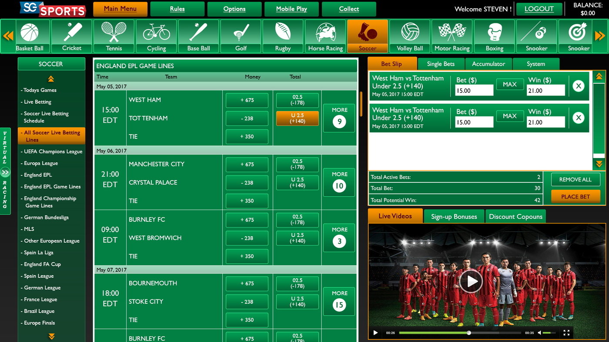609x342 pixels.
Task: Switch to the Cricket sport icon
Action: click(x=71, y=34)
